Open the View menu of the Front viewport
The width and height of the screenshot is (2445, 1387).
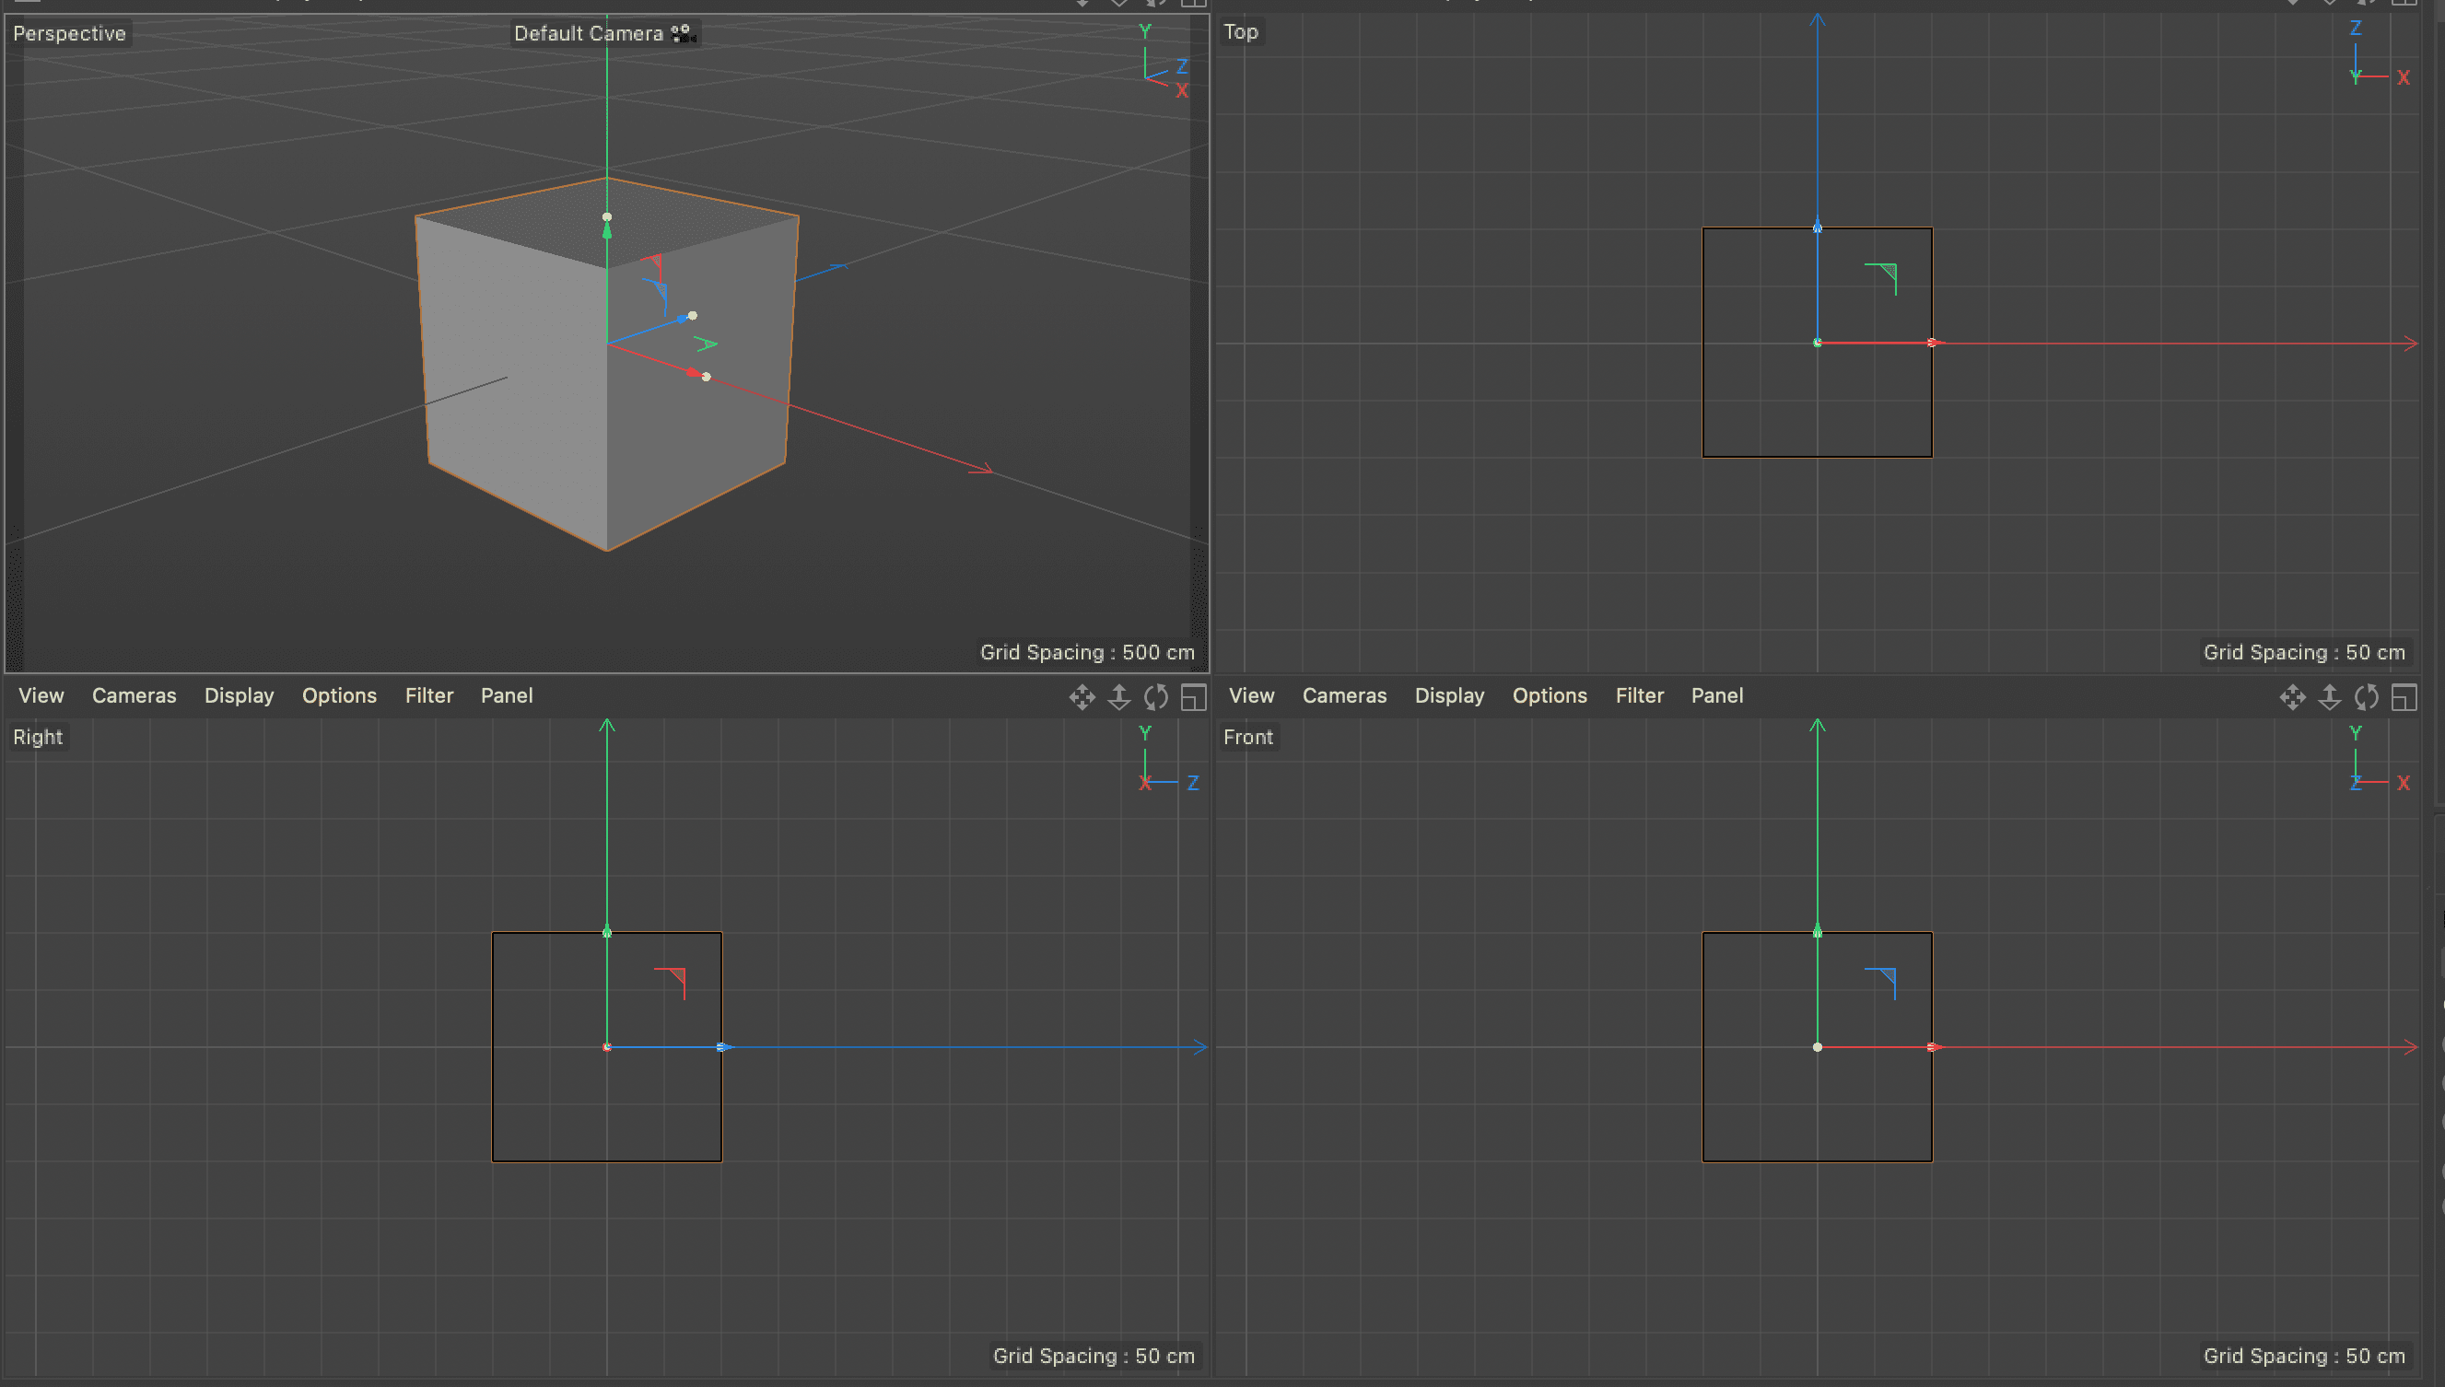[1250, 694]
